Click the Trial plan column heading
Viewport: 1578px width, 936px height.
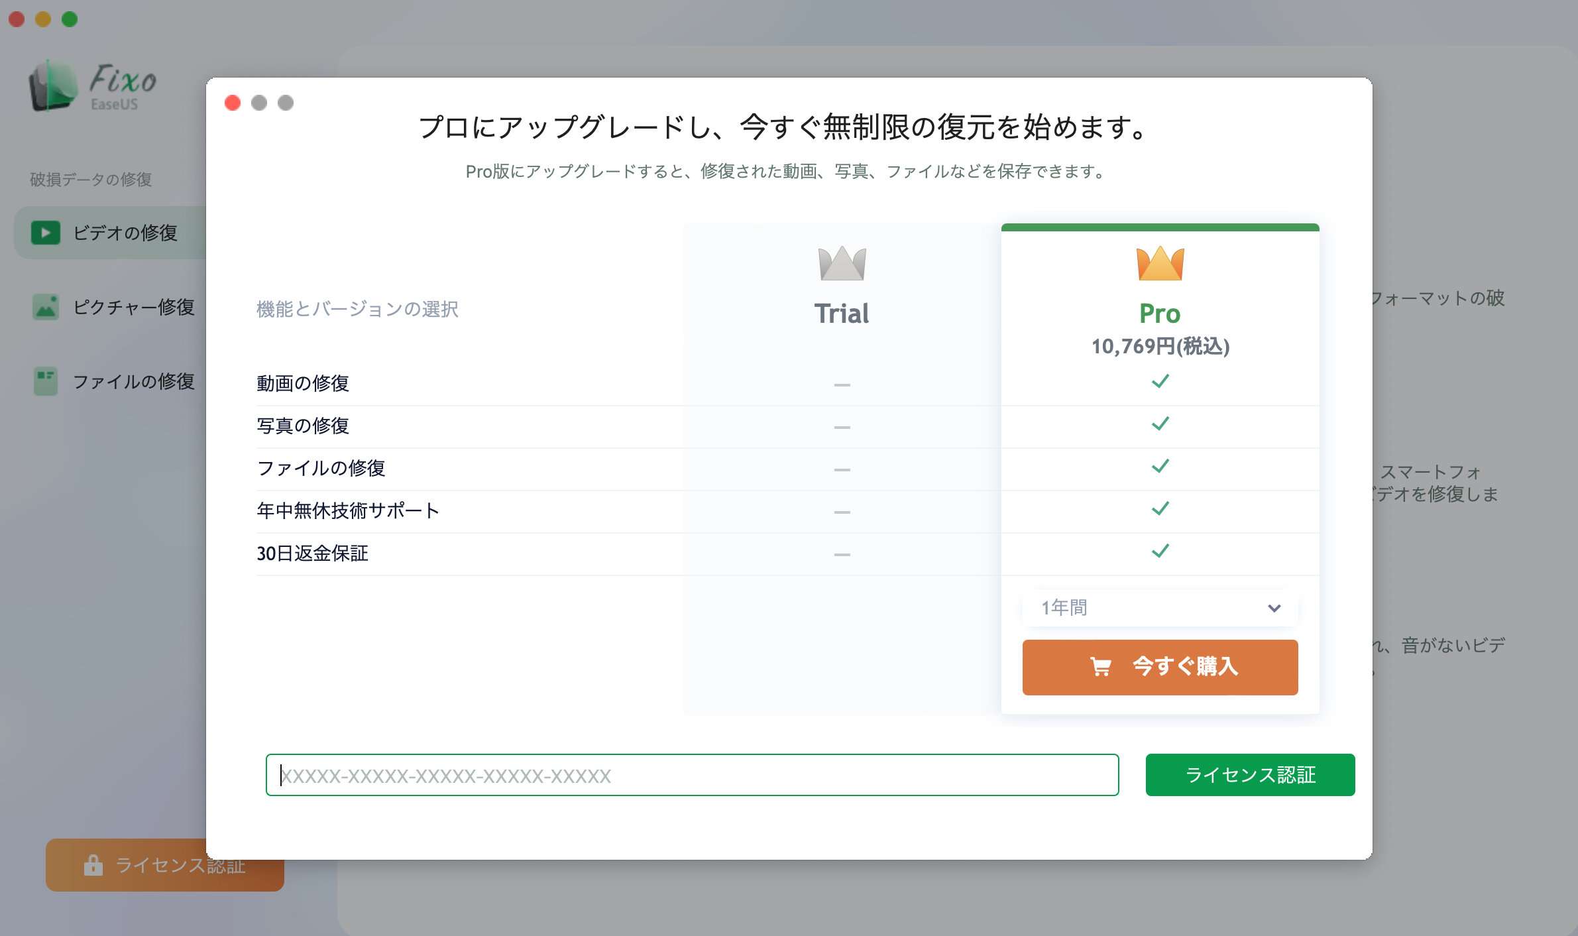841,313
